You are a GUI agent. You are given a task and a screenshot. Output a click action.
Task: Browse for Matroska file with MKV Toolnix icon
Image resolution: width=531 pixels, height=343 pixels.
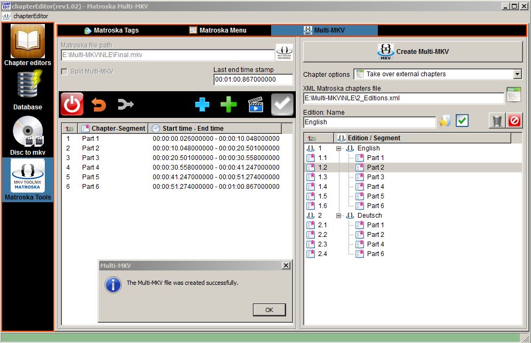284,52
